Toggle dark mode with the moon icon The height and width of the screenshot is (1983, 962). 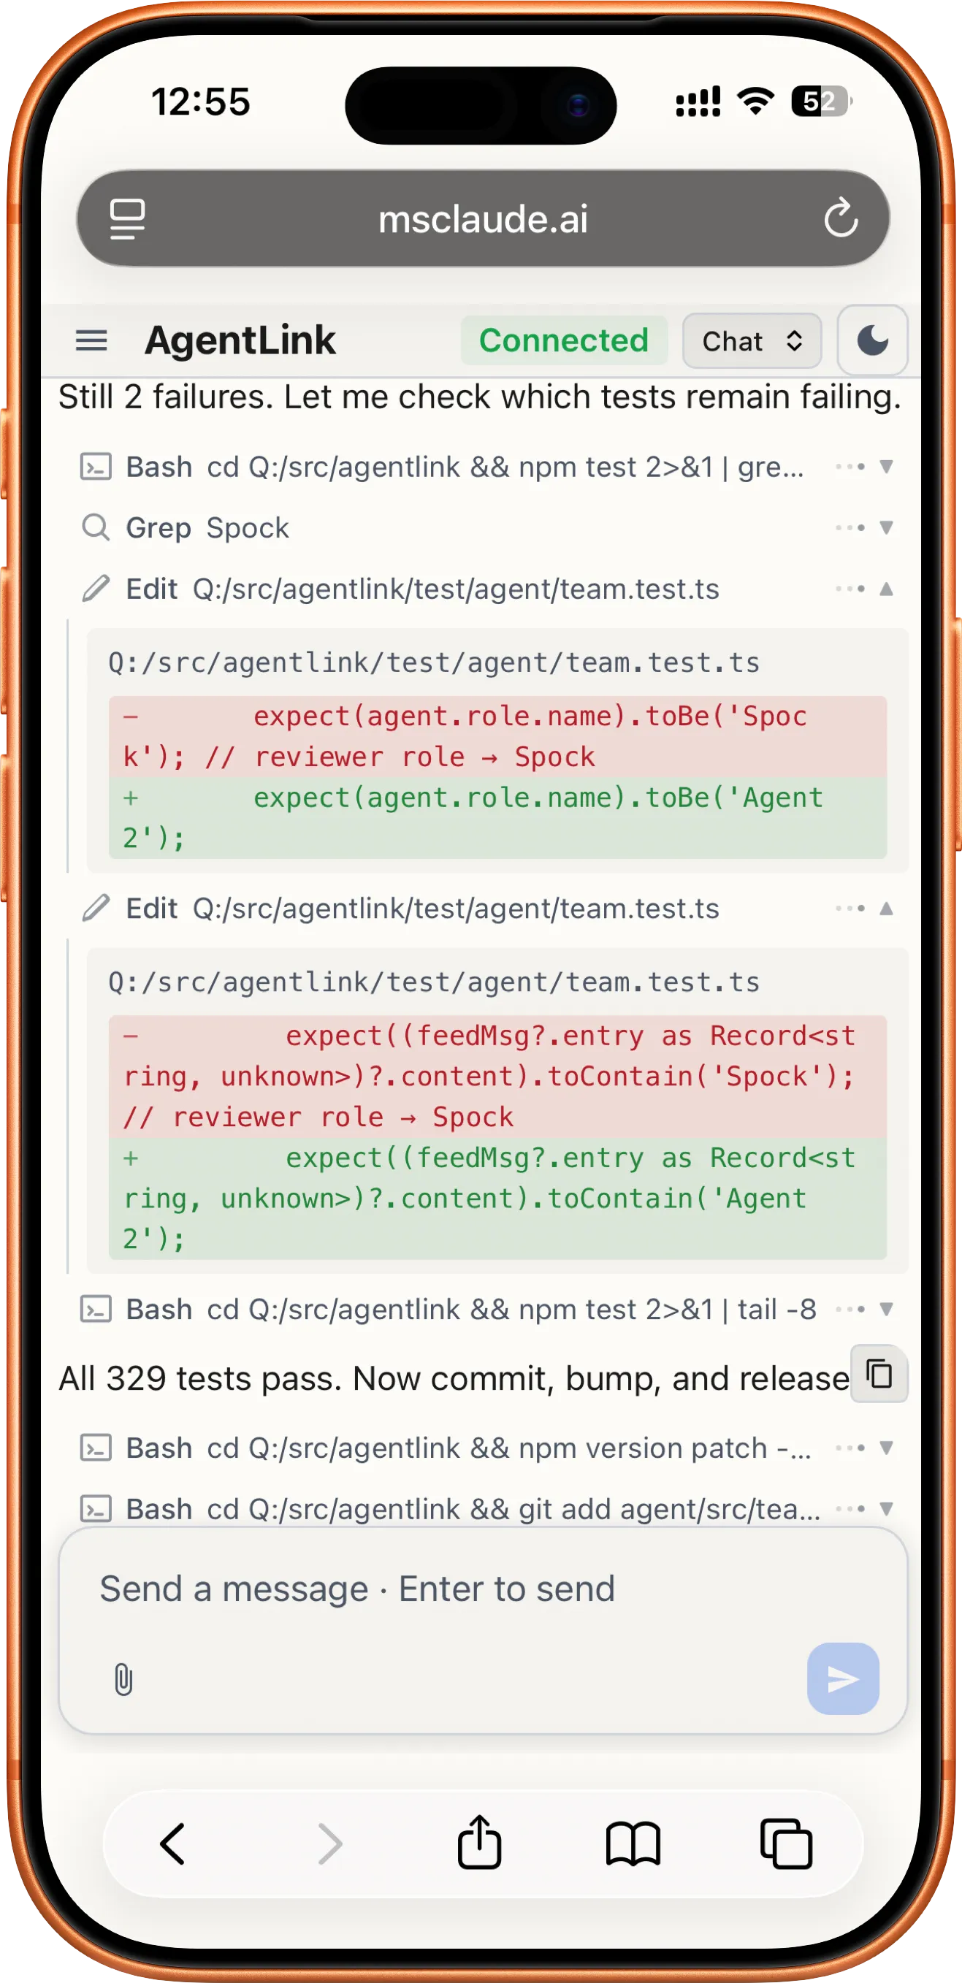point(872,341)
